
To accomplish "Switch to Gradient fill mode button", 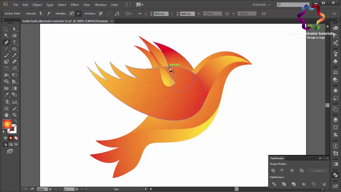I will [x=11, y=138].
